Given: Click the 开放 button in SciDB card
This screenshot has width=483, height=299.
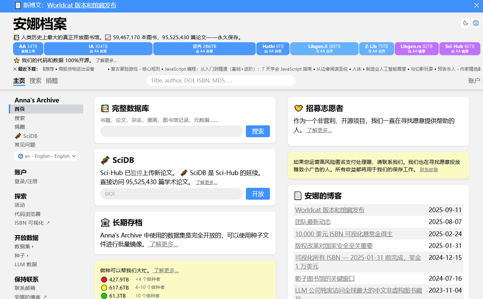Looking at the screenshot, I should (258, 194).
